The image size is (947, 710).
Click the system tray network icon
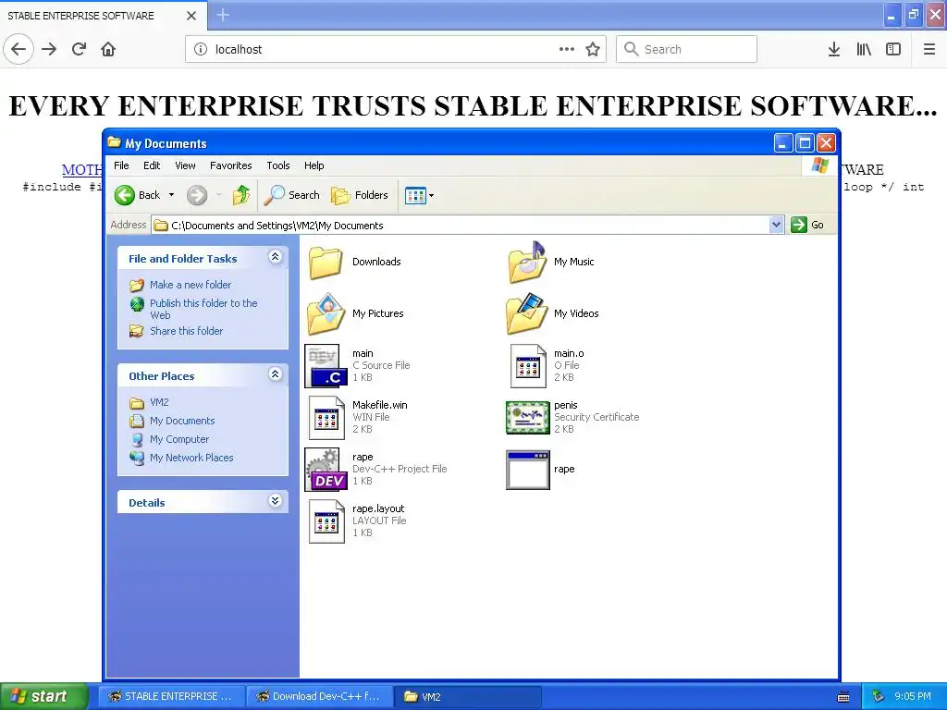(x=879, y=696)
